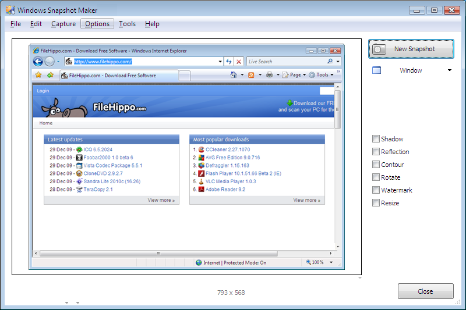
Task: Click the Login link on FileHippo
Action: 43,91
